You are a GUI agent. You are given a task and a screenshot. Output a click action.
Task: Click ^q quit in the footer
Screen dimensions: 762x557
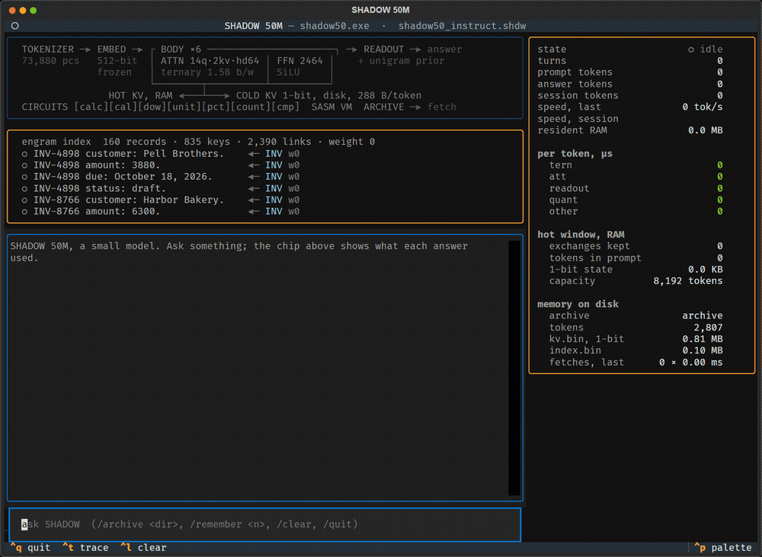coord(30,548)
